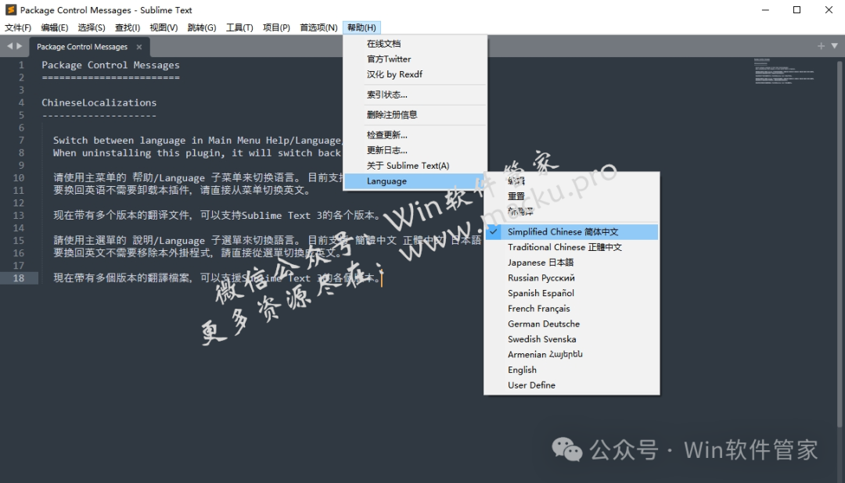Open 关于 Sublime Text(A) dialog

point(415,166)
